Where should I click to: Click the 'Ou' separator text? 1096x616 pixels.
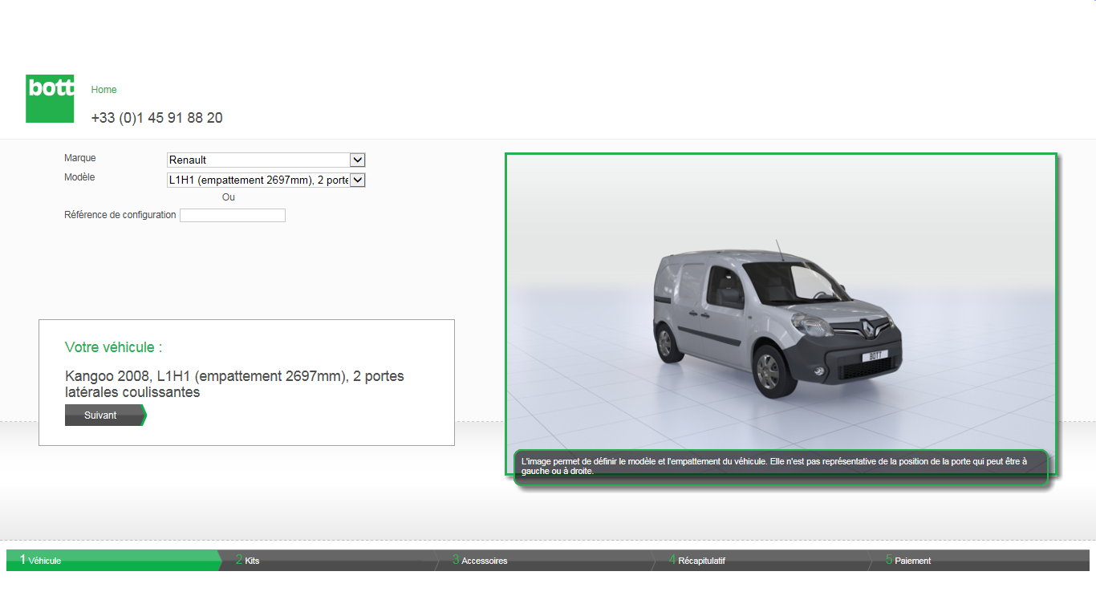[x=229, y=197]
